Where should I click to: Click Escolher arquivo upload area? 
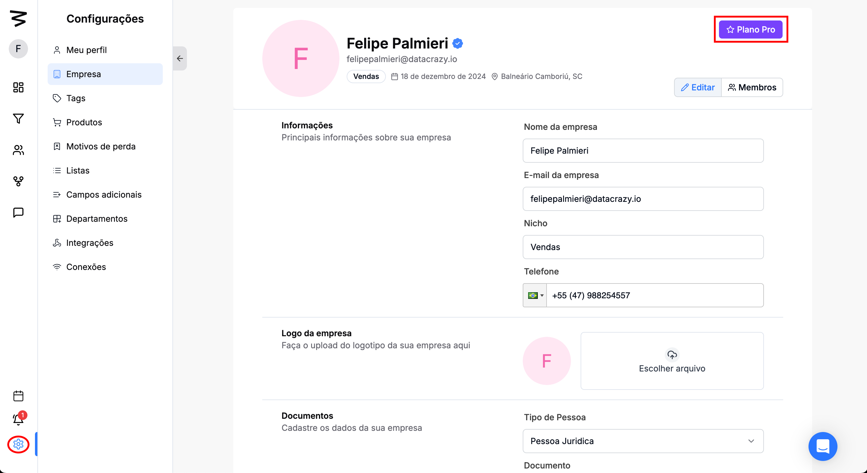[x=672, y=361]
